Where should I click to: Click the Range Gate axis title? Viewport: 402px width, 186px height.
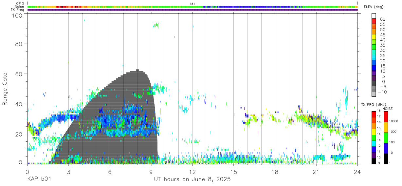[5, 89]
